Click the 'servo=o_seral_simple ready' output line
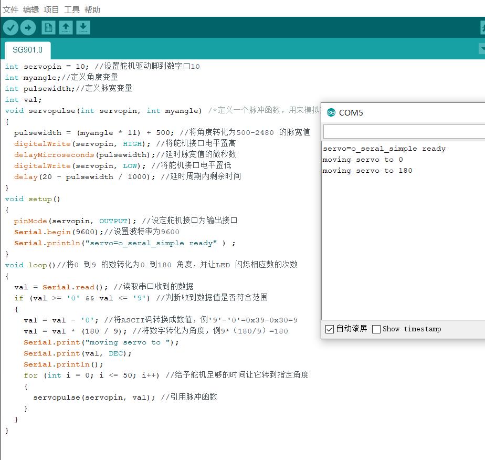 pyautogui.click(x=384, y=149)
